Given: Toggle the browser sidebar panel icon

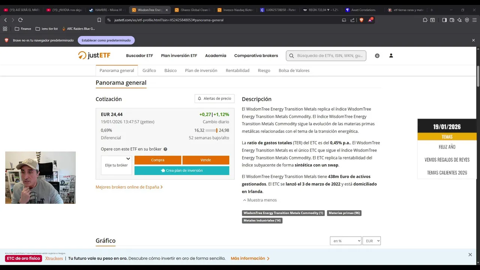Looking at the screenshot, I should [444, 20].
